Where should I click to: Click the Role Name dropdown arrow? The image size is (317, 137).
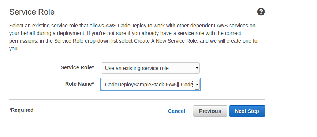click(197, 85)
